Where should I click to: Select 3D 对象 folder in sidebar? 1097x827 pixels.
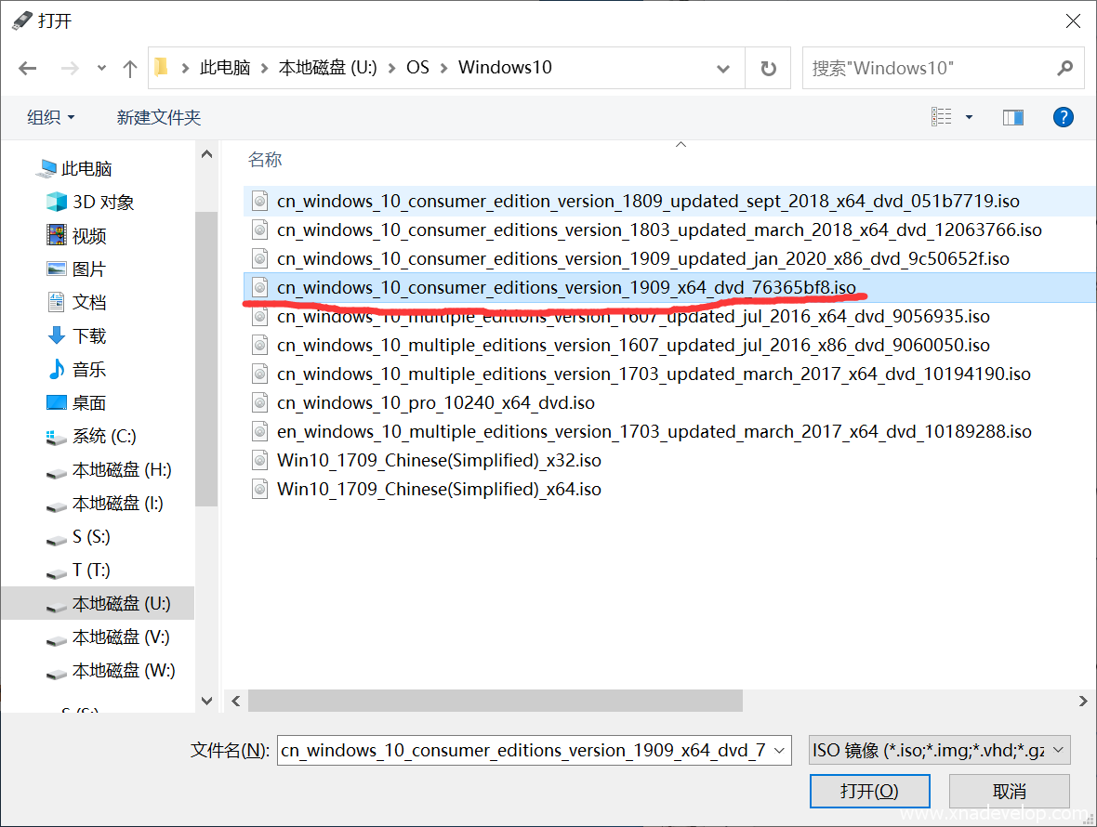pyautogui.click(x=102, y=203)
